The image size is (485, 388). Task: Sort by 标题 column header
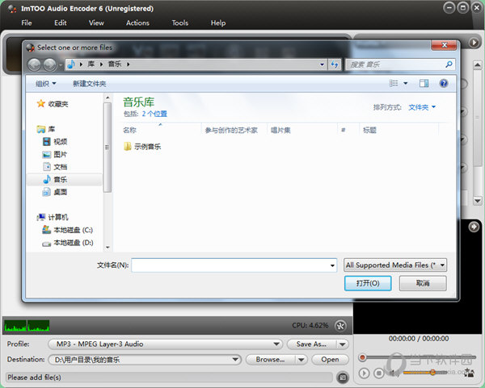369,130
